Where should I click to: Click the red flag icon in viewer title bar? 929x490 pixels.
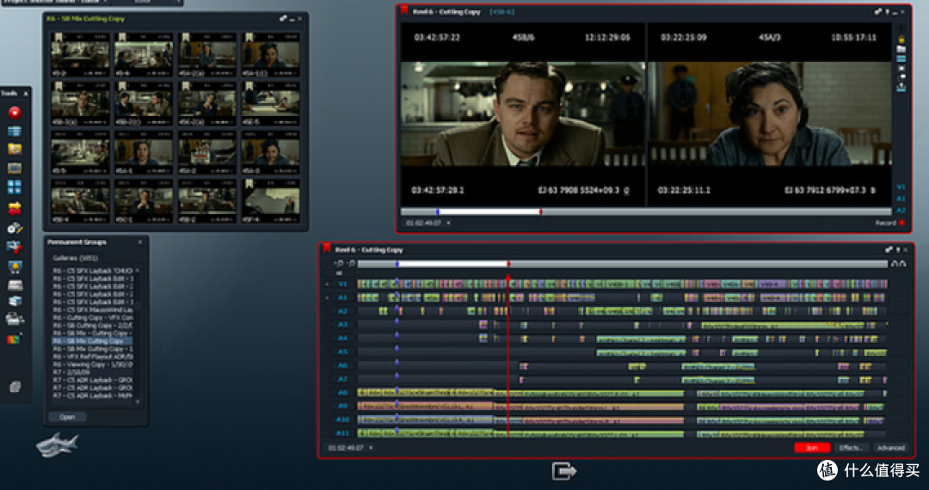tap(404, 10)
